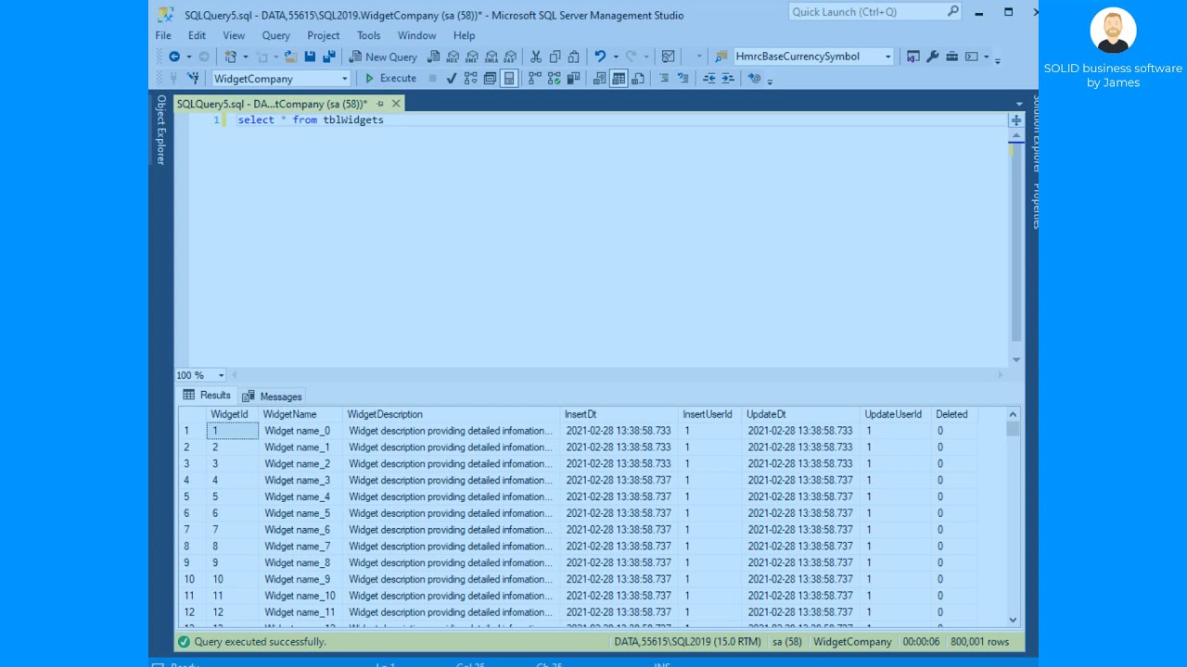Switch output to Results to File
The height and width of the screenshot is (667, 1187).
pyautogui.click(x=638, y=79)
